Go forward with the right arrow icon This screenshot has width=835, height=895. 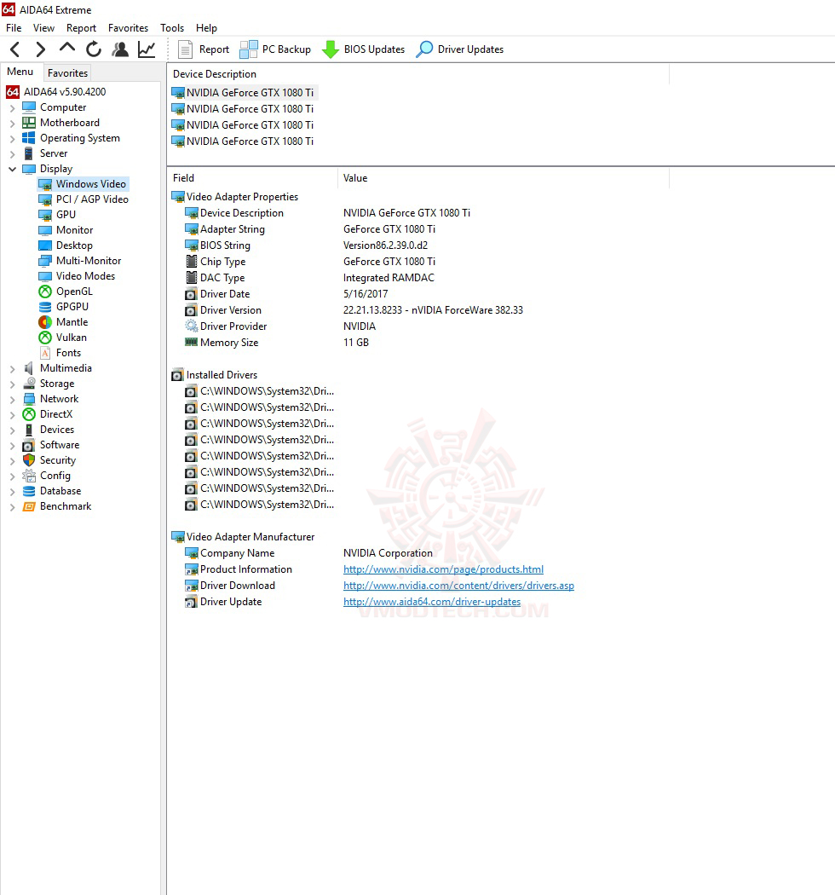tap(41, 49)
